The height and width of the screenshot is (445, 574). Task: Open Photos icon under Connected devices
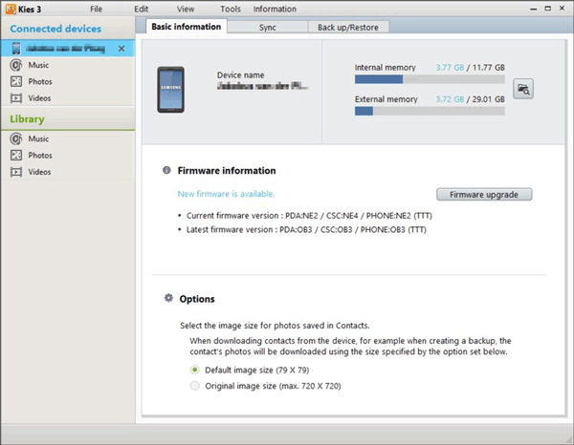(16, 81)
